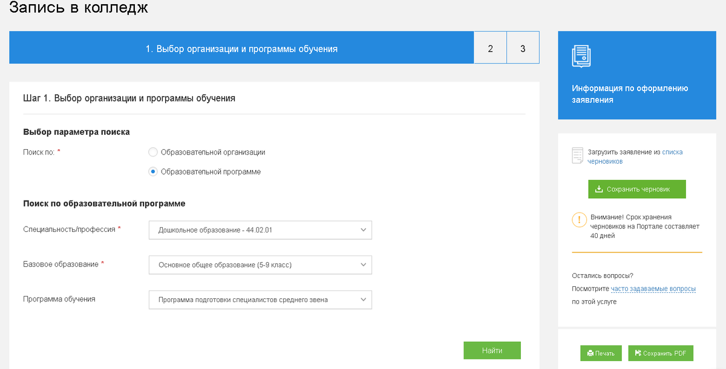Open the 'Программа обучения' dropdown
Image resolution: width=726 pixels, height=369 pixels.
click(260, 300)
